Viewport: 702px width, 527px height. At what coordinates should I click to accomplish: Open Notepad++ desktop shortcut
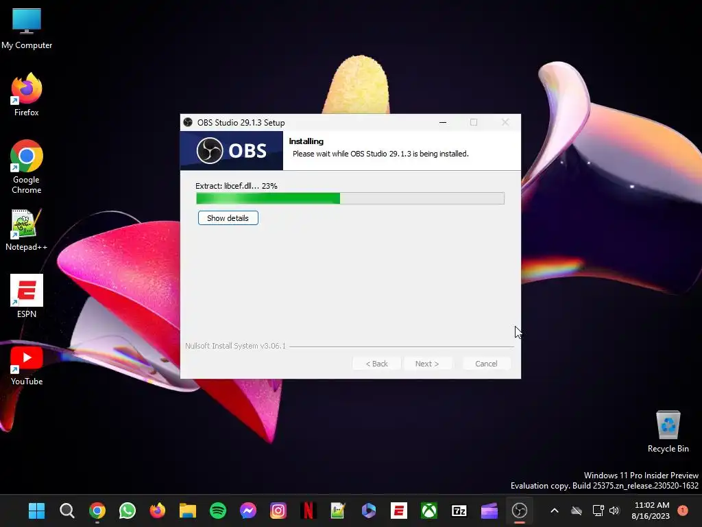pyautogui.click(x=27, y=229)
